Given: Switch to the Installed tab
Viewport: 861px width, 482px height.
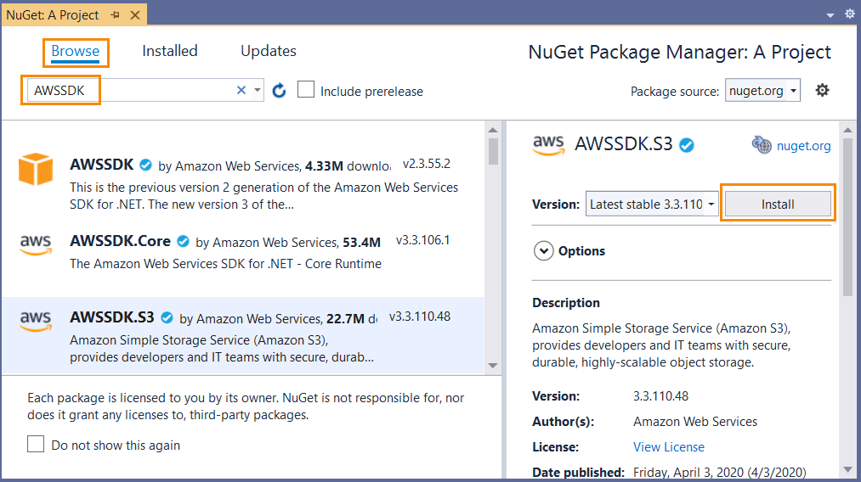Looking at the screenshot, I should [170, 51].
